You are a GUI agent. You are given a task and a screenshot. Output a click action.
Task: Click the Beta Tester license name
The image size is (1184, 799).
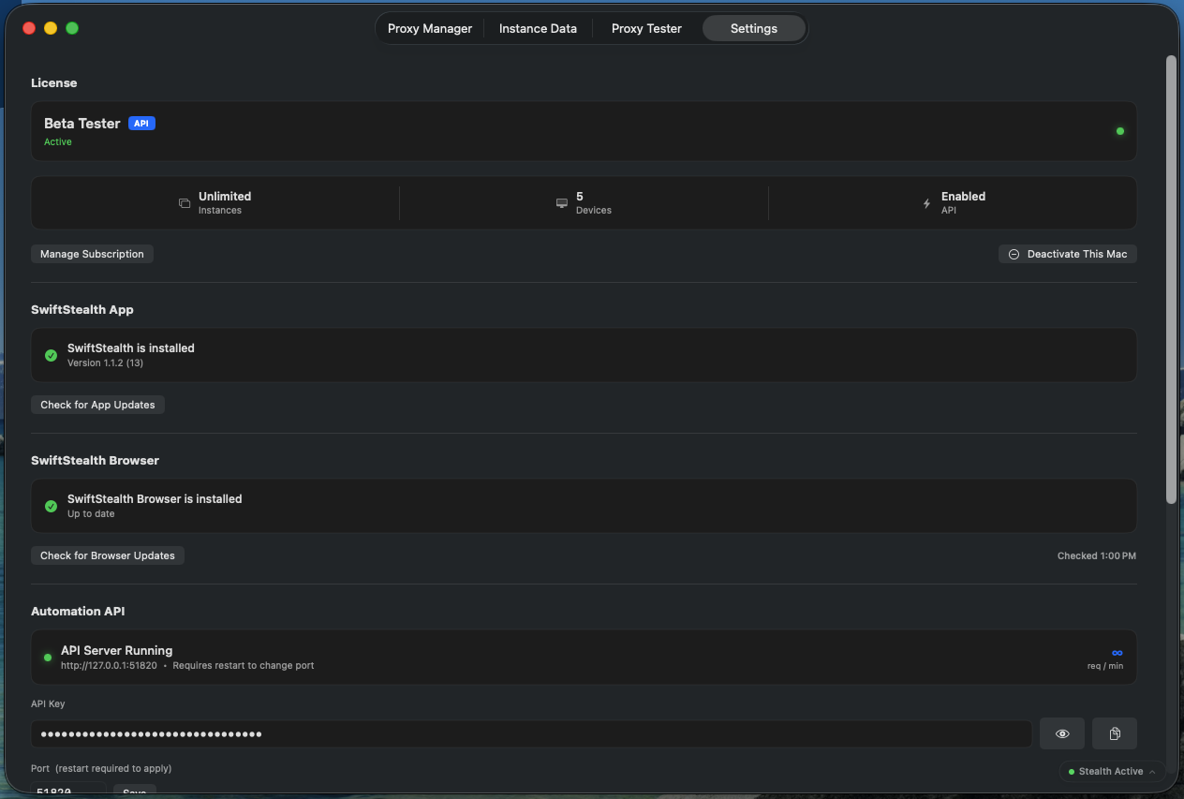(x=82, y=124)
